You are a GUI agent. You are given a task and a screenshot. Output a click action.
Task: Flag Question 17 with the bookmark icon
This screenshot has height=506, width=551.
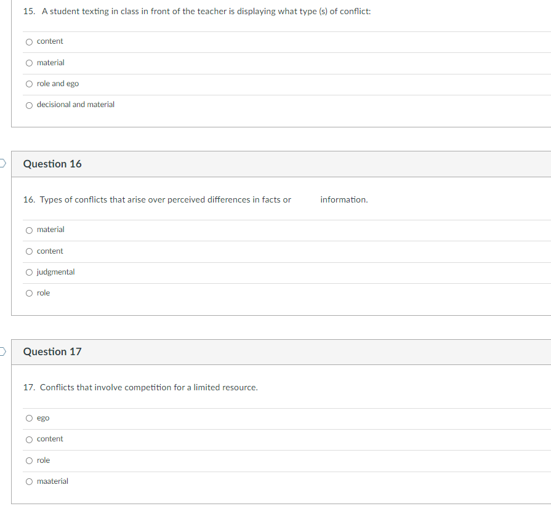(2, 351)
